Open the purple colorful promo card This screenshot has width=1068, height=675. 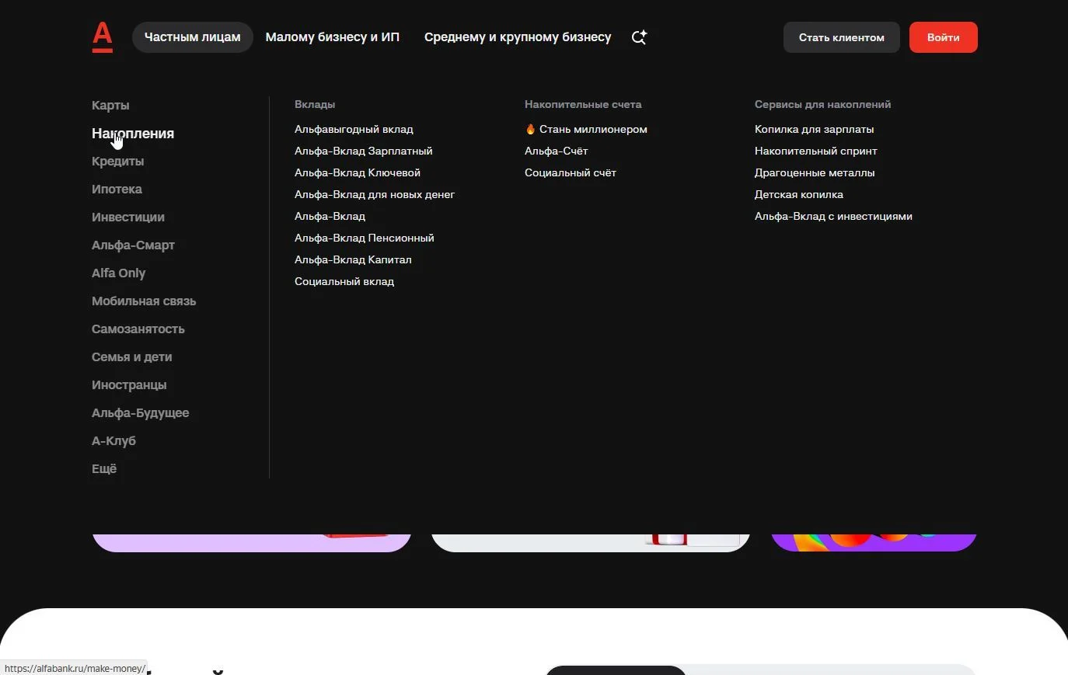point(874,542)
